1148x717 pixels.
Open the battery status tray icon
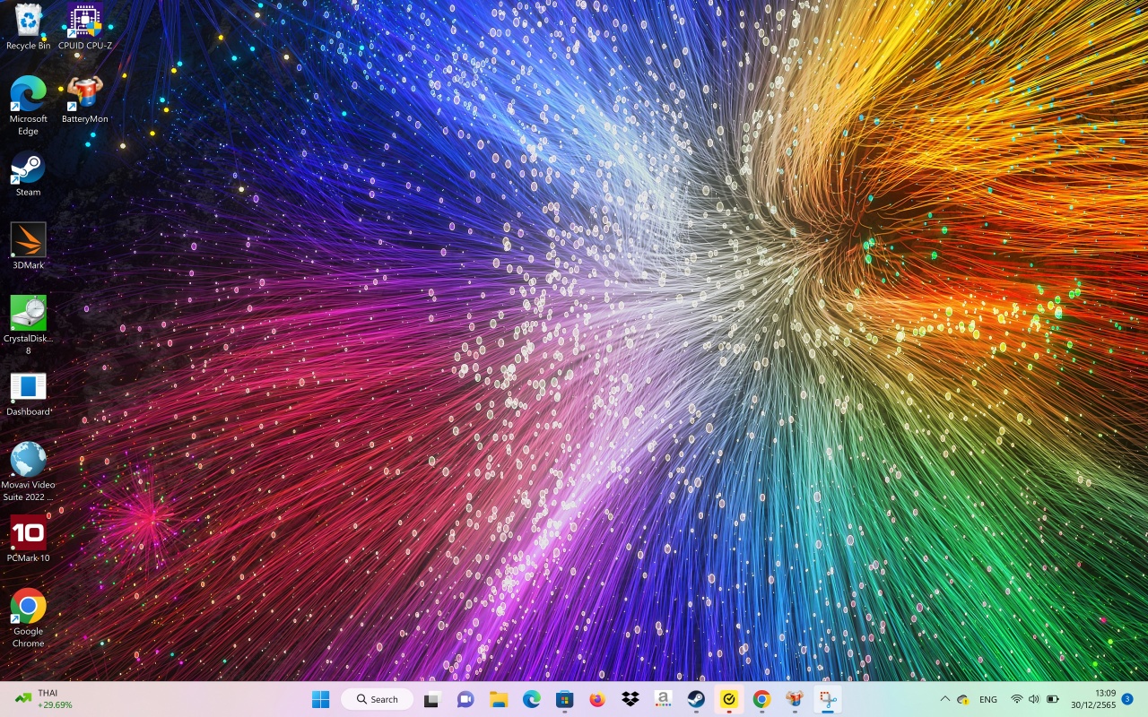coord(1053,699)
